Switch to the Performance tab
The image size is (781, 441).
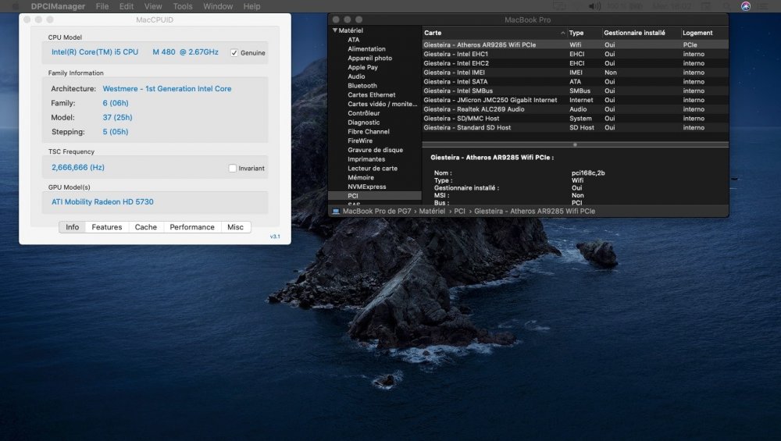click(x=192, y=227)
